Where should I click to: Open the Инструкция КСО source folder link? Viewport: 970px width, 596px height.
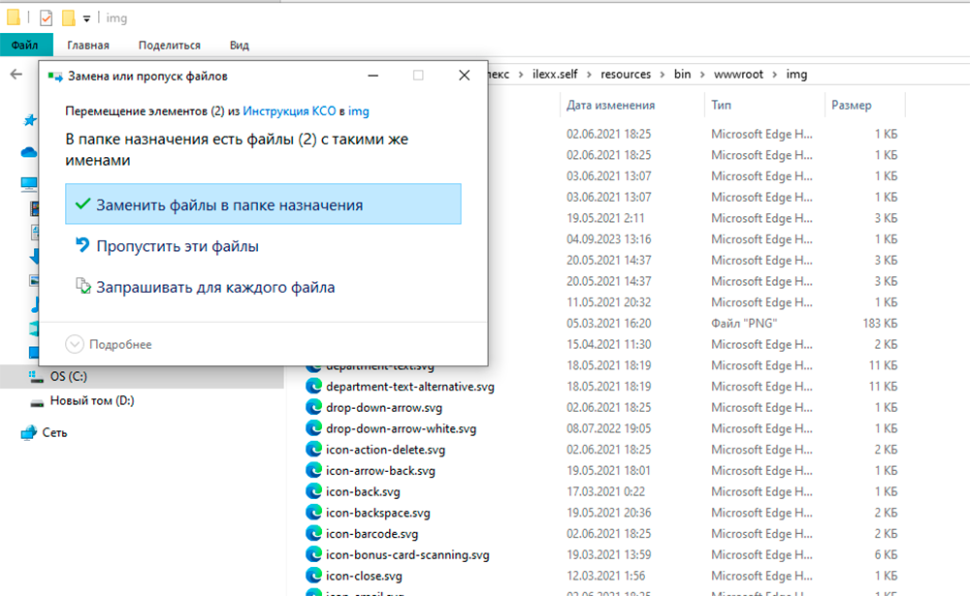(289, 111)
